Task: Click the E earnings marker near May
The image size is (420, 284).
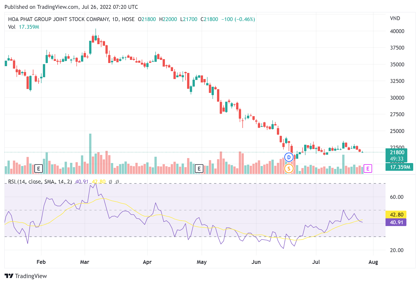Action: (199, 169)
